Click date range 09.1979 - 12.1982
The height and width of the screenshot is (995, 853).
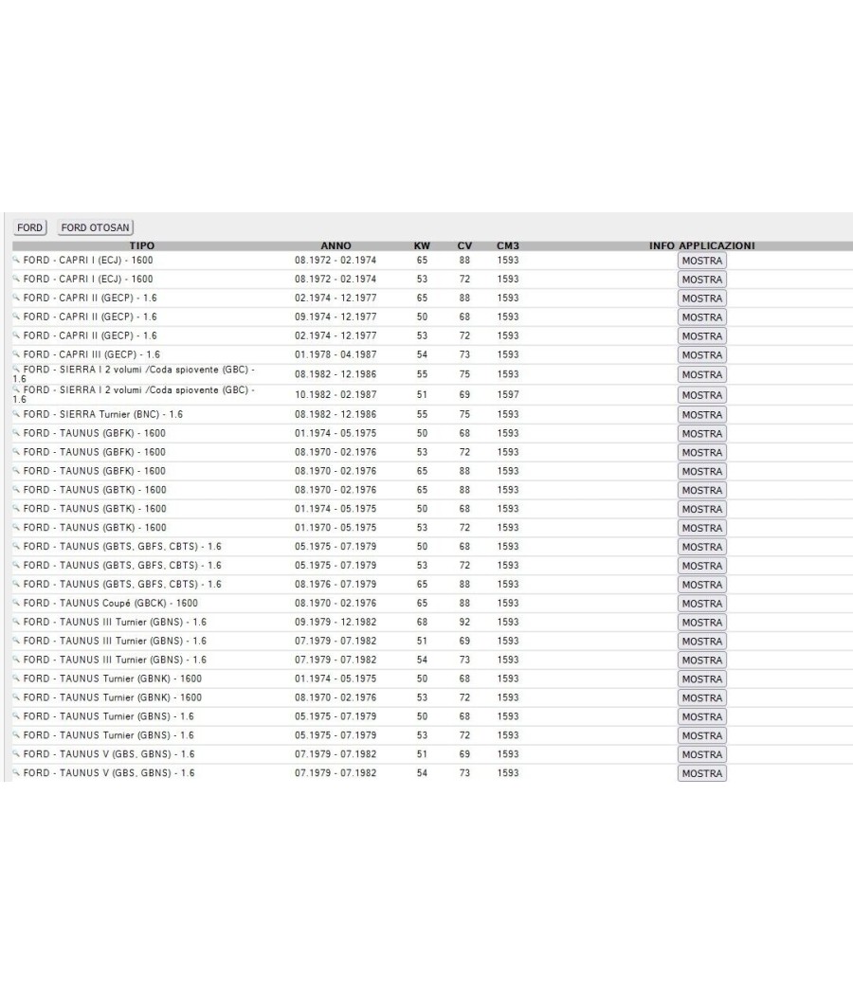click(336, 622)
